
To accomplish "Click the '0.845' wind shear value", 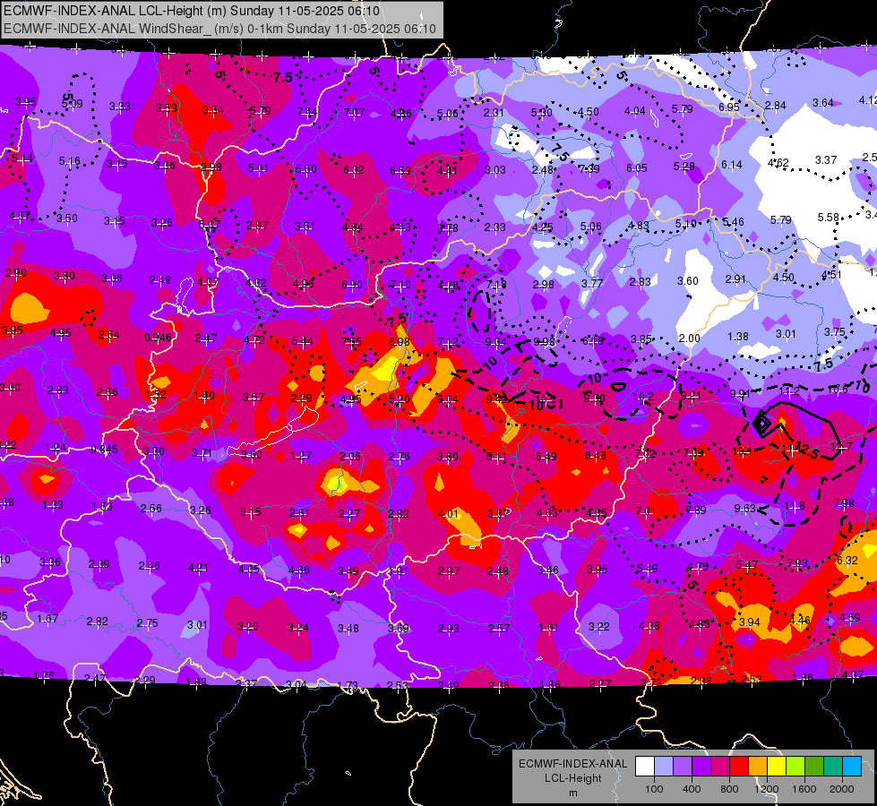I will [x=104, y=450].
